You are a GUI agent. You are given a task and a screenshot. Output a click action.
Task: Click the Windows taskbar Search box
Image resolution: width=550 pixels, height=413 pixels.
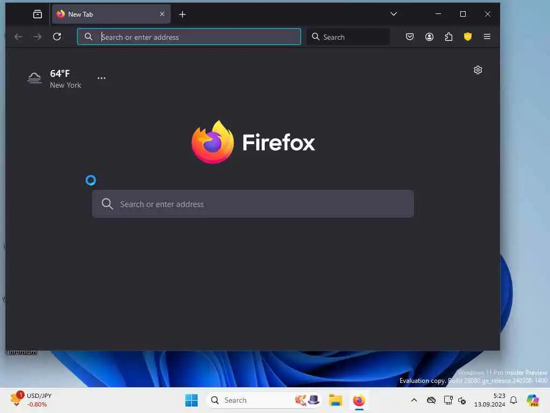(x=263, y=400)
